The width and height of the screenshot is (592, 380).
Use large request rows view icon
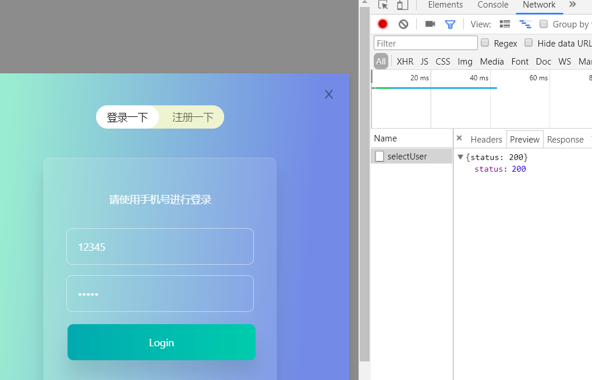[505, 24]
